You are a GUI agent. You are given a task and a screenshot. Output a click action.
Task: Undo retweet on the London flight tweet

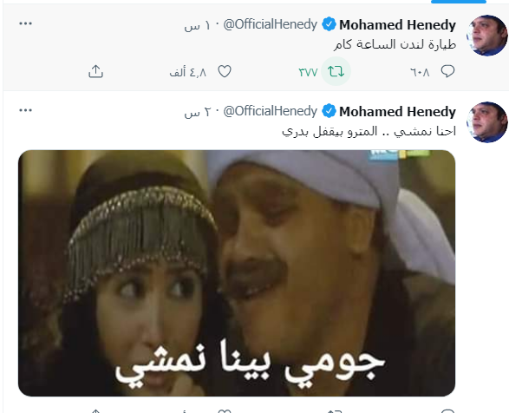click(336, 71)
